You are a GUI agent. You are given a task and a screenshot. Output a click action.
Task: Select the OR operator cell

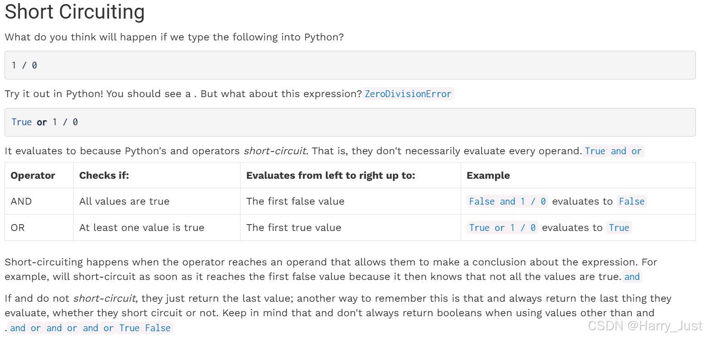pos(18,228)
